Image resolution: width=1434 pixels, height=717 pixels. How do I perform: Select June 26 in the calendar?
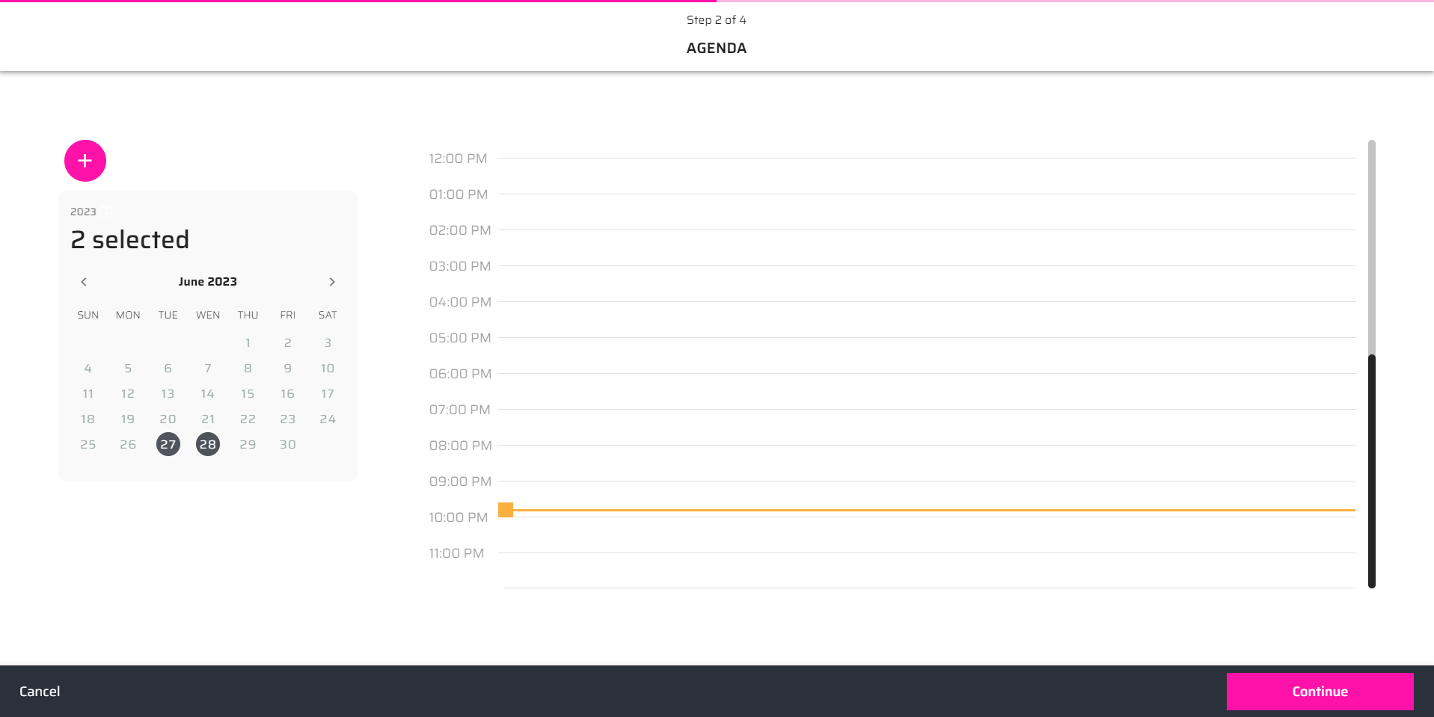click(x=128, y=444)
